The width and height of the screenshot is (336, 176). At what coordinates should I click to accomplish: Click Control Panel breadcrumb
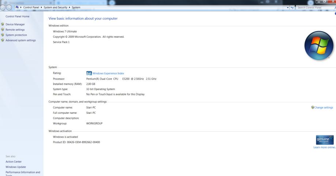point(31,8)
